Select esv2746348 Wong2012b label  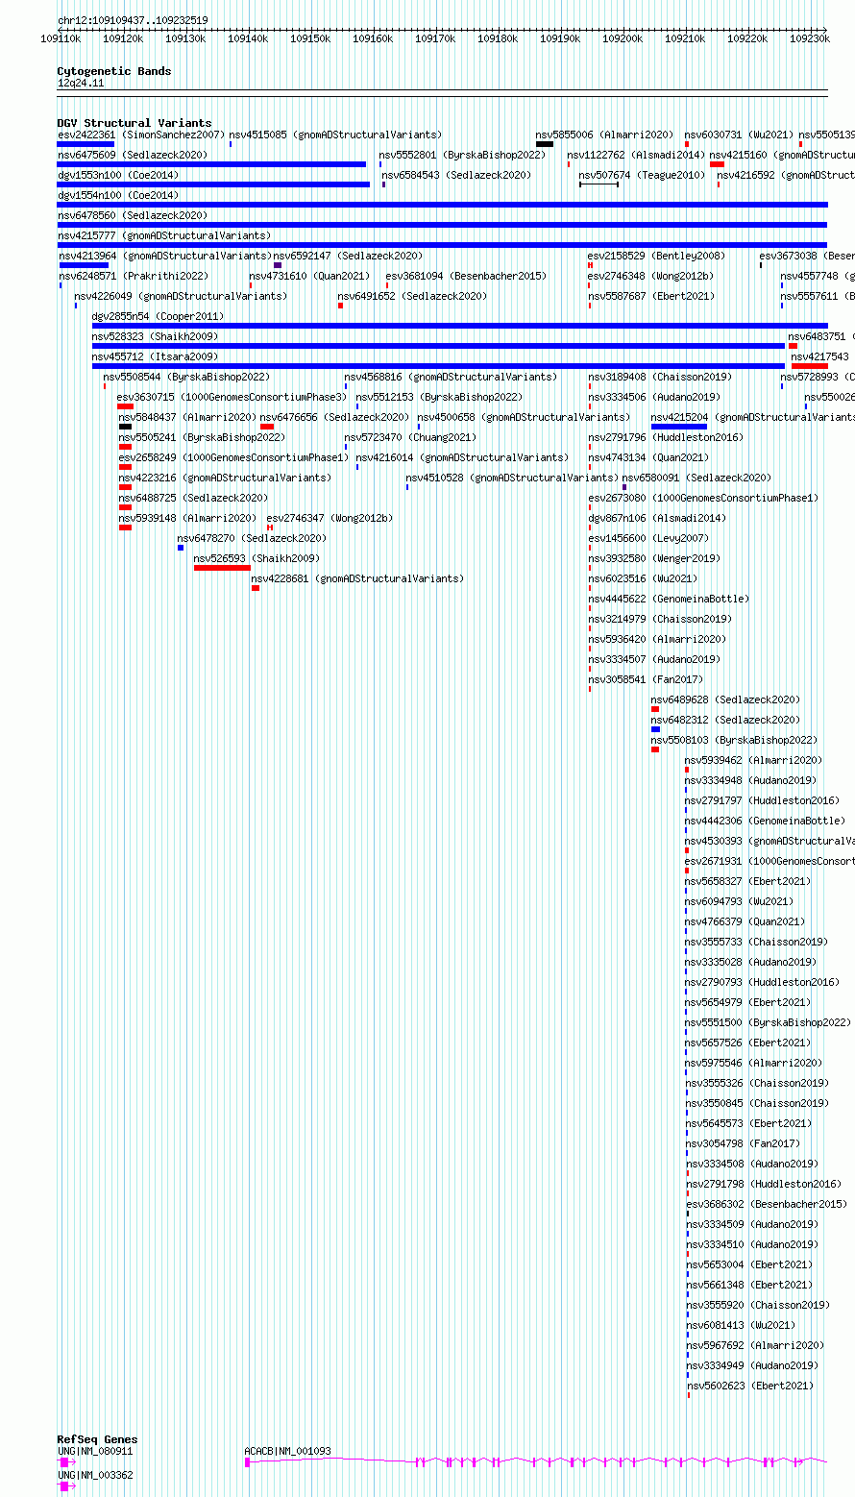(650, 276)
